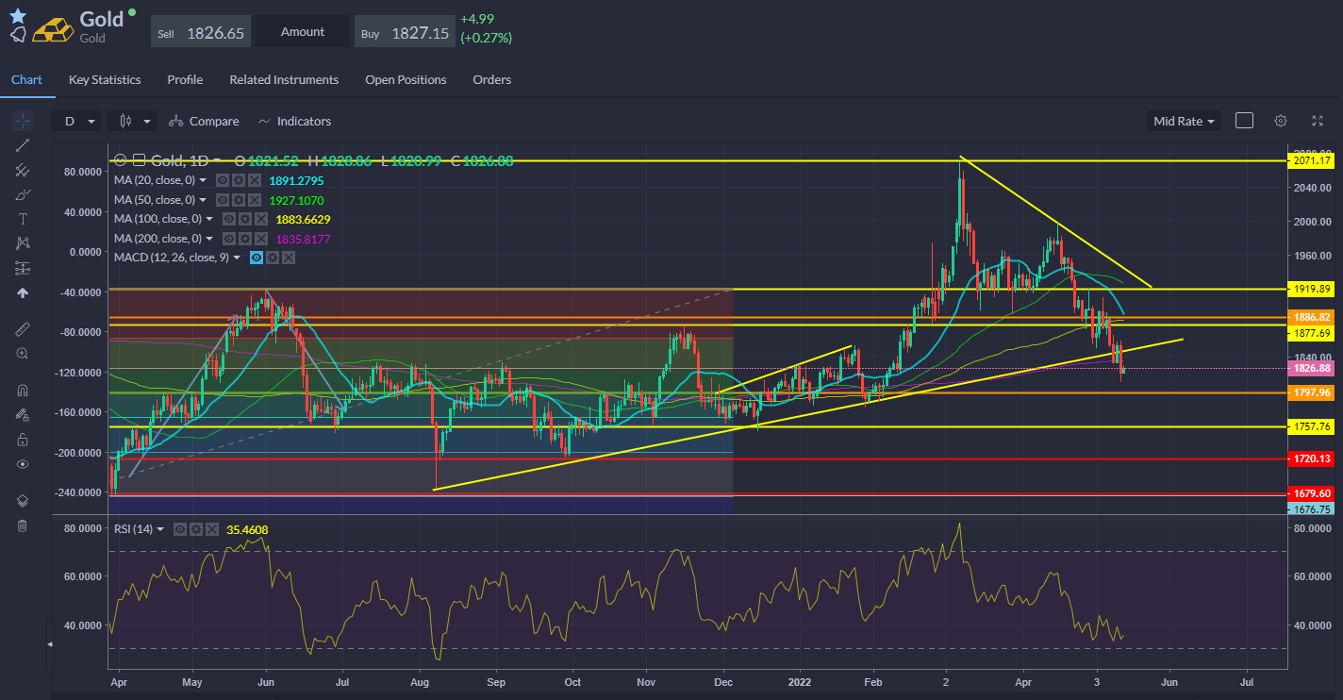Viewport: 1343px width, 700px height.
Task: Open the object tree layers icon
Action: [x=23, y=500]
